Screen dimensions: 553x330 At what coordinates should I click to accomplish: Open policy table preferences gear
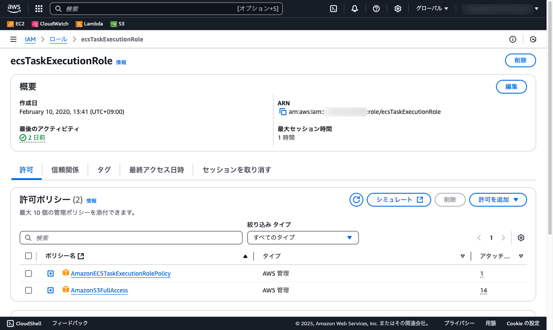click(x=521, y=238)
